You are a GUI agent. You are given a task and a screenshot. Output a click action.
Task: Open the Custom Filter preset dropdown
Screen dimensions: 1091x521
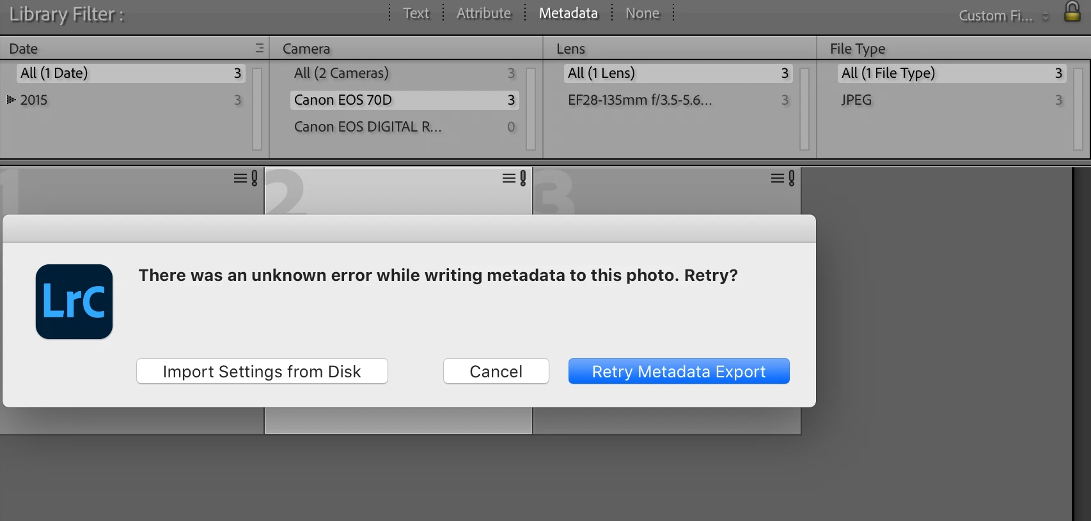click(1004, 16)
